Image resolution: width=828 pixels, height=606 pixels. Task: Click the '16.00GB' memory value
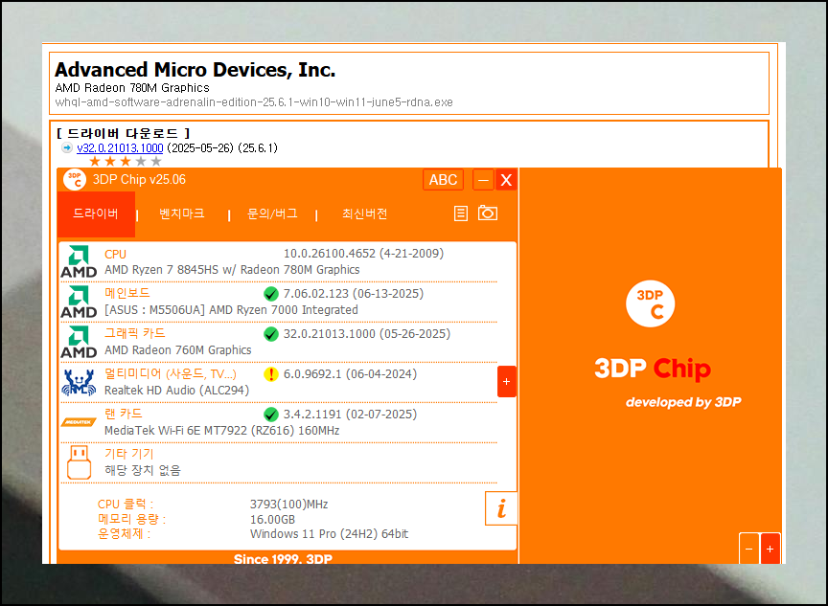[x=272, y=520]
